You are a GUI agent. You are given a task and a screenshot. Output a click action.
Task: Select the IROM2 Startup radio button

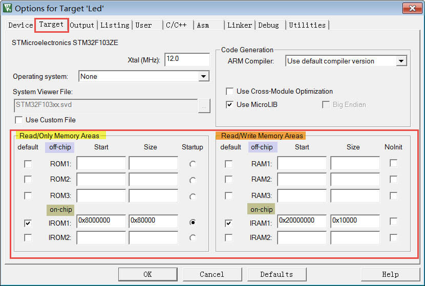click(193, 238)
